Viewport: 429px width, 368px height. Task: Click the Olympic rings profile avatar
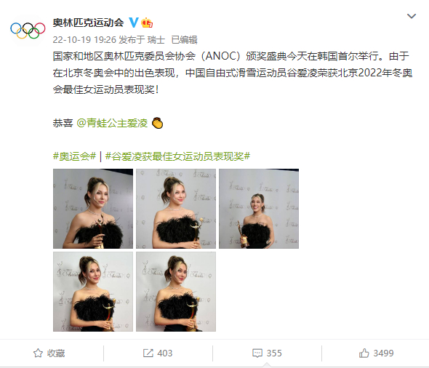[28, 30]
